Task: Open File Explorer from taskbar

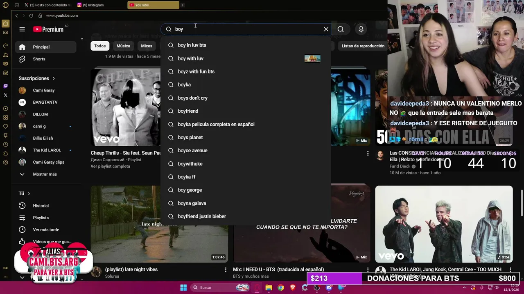Action: pyautogui.click(x=269, y=287)
